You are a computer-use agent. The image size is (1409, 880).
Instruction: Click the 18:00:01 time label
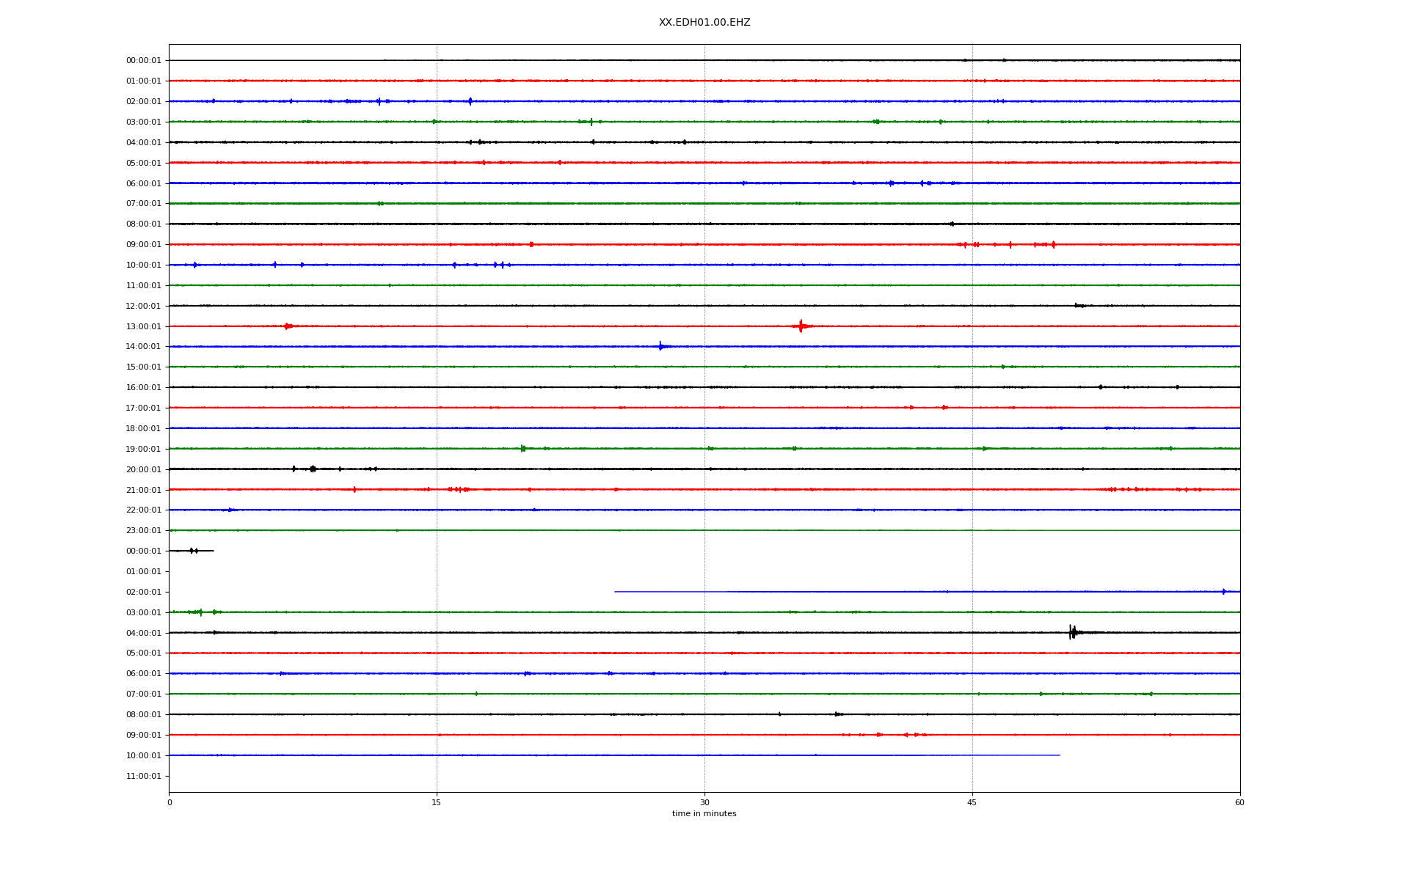pos(143,428)
